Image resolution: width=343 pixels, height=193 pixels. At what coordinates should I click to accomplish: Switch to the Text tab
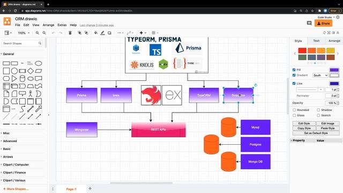point(316,41)
